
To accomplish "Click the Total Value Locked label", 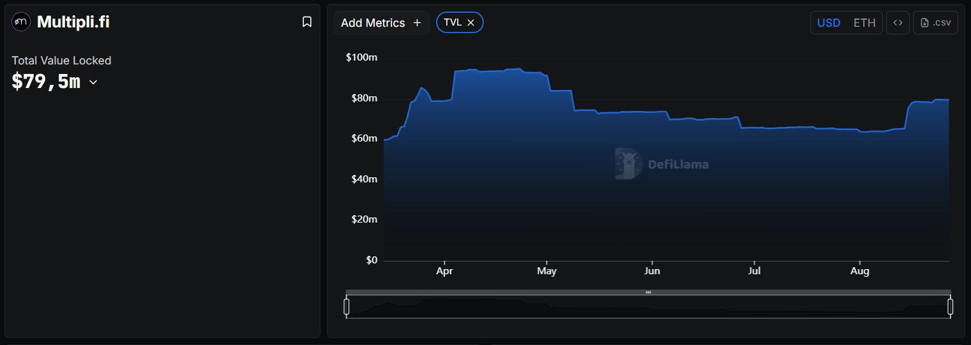I will [x=61, y=61].
